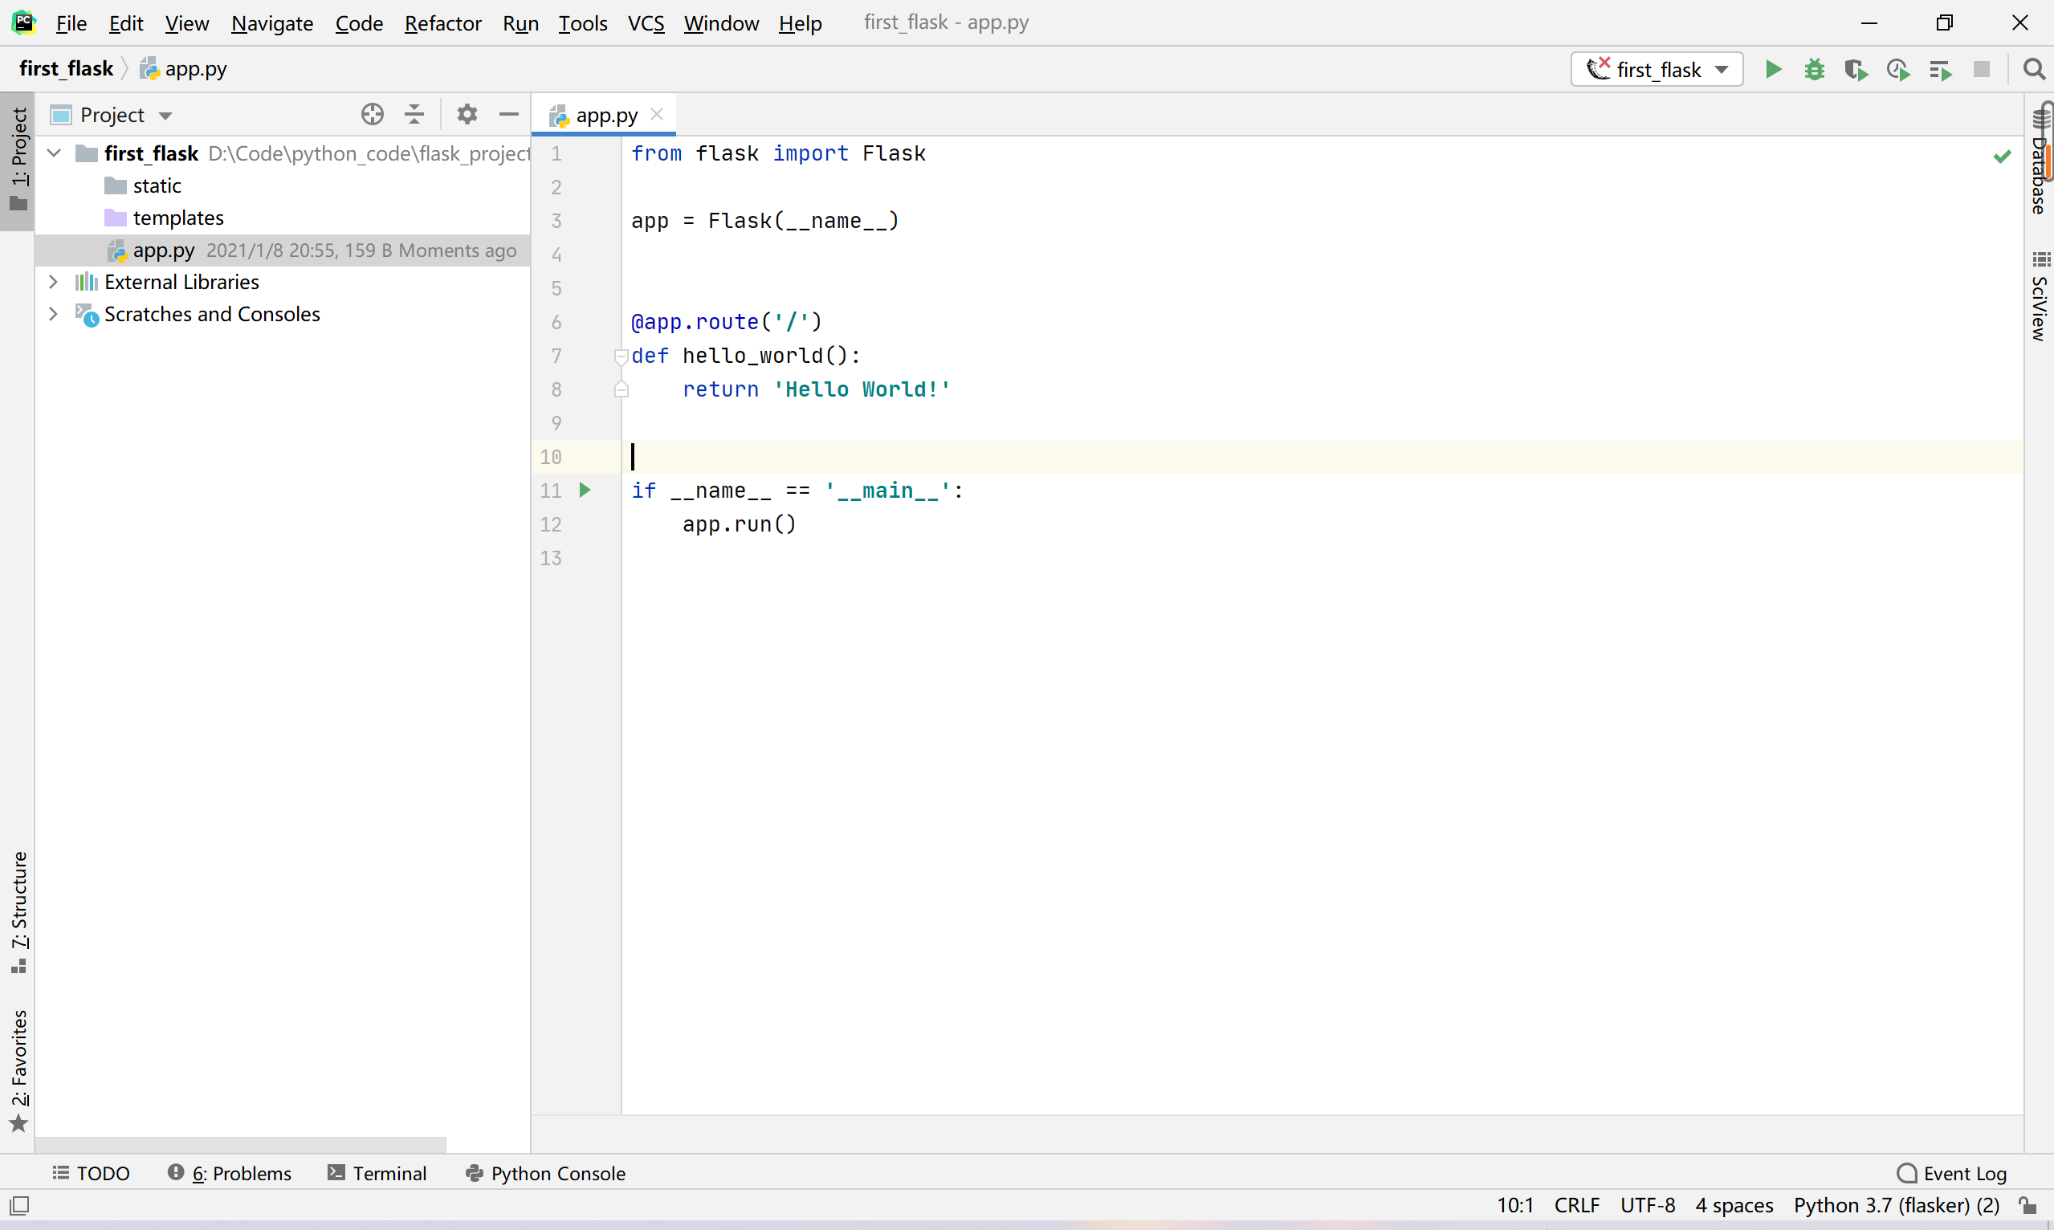Open the Terminal tool window
This screenshot has width=2054, height=1230.
[377, 1173]
